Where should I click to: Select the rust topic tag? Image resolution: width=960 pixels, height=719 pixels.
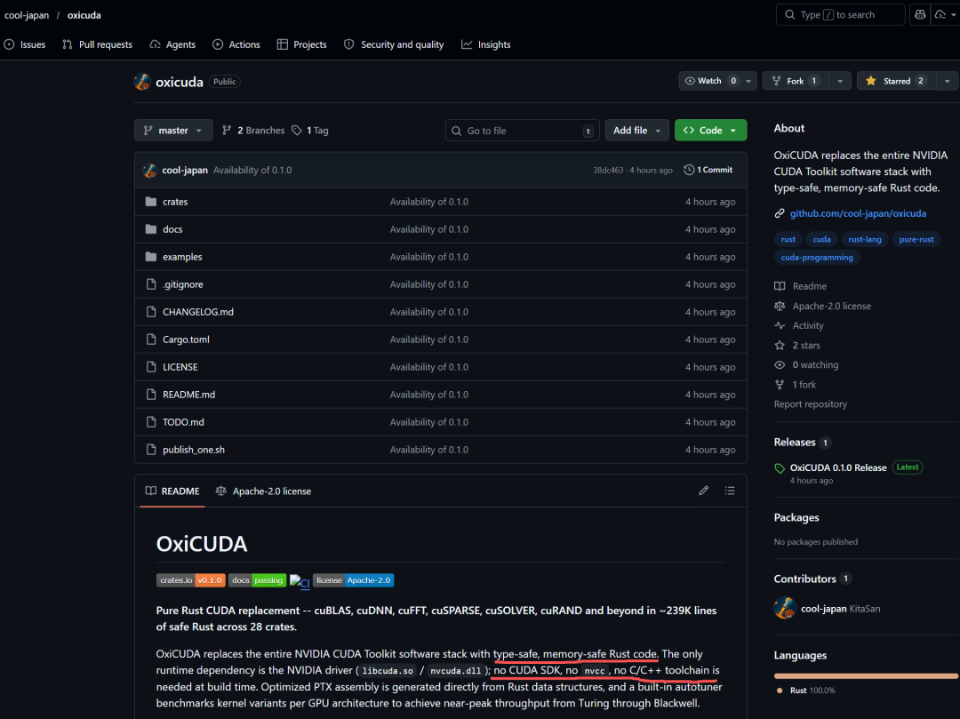tap(788, 239)
